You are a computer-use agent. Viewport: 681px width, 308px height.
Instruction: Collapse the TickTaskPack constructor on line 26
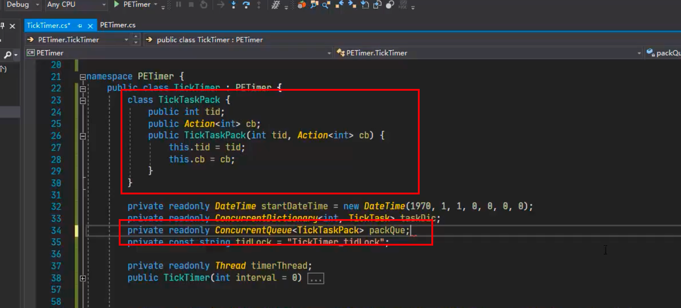(83, 136)
